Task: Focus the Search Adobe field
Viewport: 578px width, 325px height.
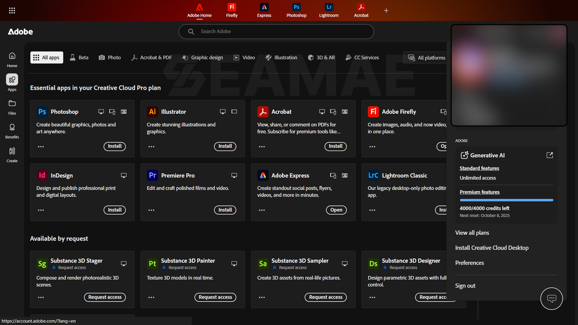Action: (x=276, y=31)
